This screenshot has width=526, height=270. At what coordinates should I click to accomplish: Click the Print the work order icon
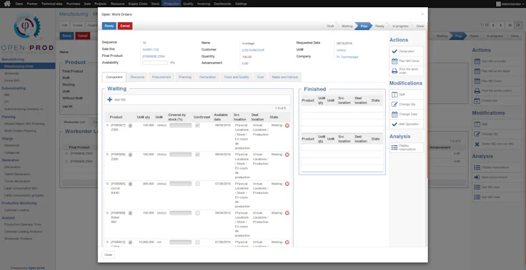pos(394,71)
